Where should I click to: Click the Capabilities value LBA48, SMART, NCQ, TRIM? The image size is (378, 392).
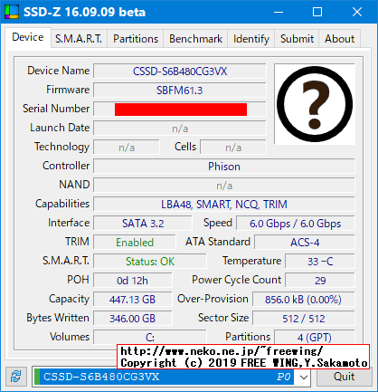(x=224, y=205)
